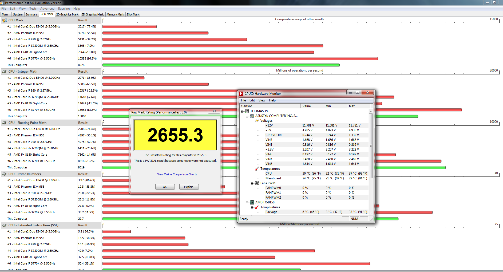Collapse the Voltages group

[252, 121]
